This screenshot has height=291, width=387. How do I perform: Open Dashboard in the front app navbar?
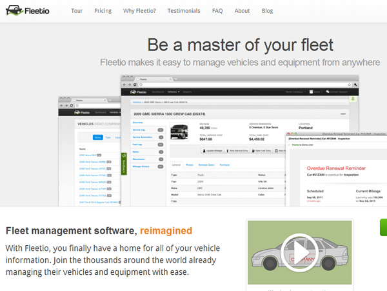[x=158, y=92]
